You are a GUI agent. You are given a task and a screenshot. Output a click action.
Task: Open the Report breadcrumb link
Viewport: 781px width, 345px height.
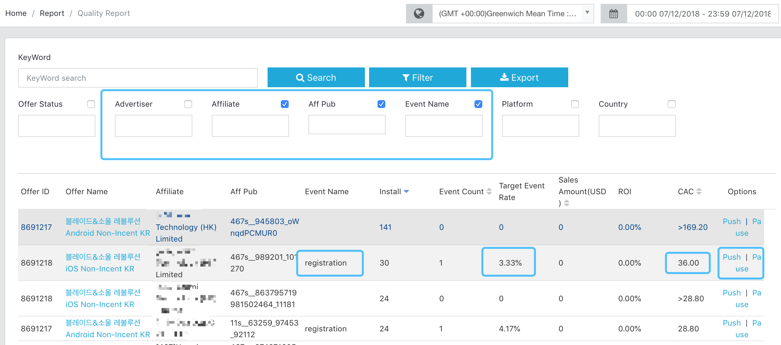pos(52,13)
